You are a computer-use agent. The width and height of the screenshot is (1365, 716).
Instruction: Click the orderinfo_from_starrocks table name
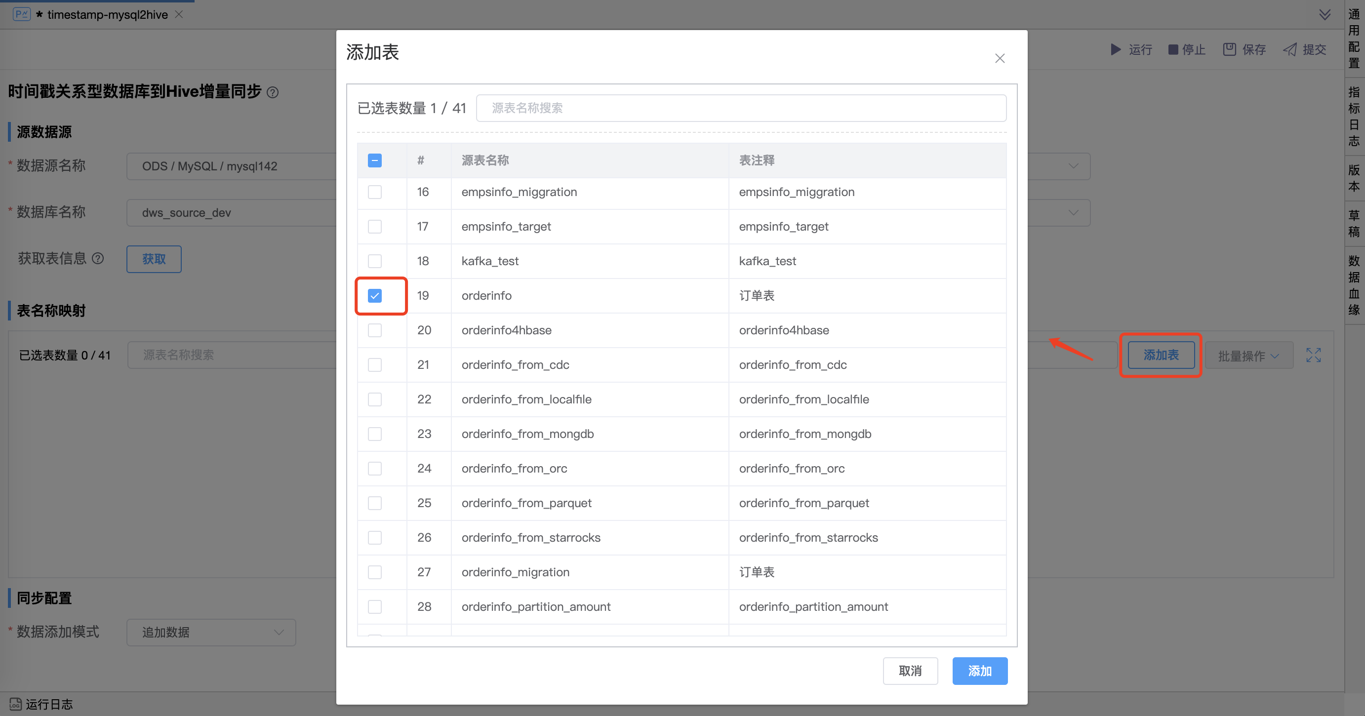(530, 538)
